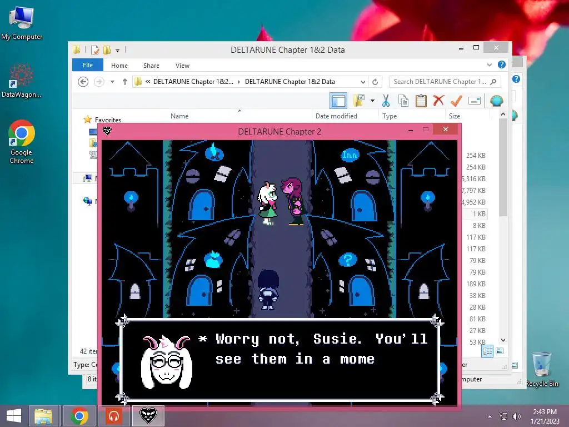The image size is (569, 427).
Task: Open DataWagon desktop shortcut
Action: point(22,81)
